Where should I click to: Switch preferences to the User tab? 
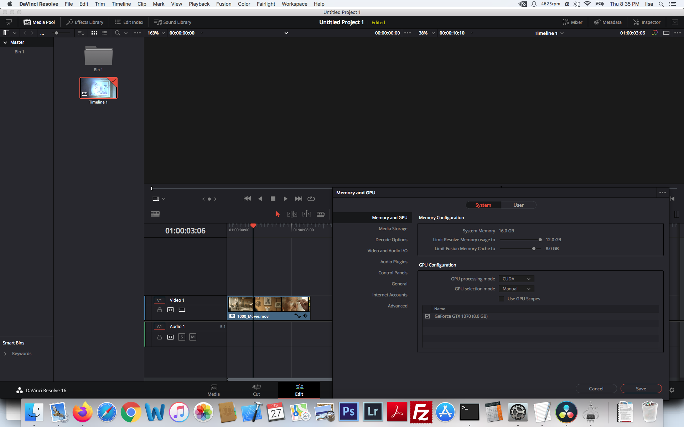[x=518, y=205]
